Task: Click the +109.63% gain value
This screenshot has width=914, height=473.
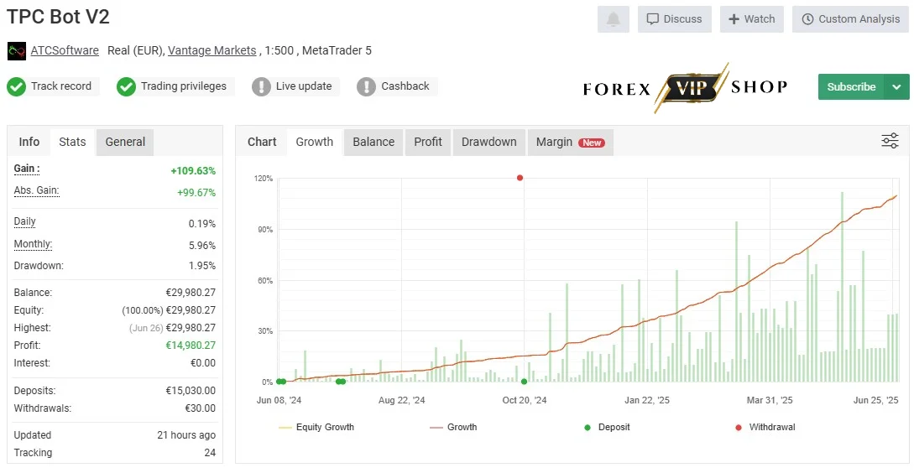Action: 193,171
